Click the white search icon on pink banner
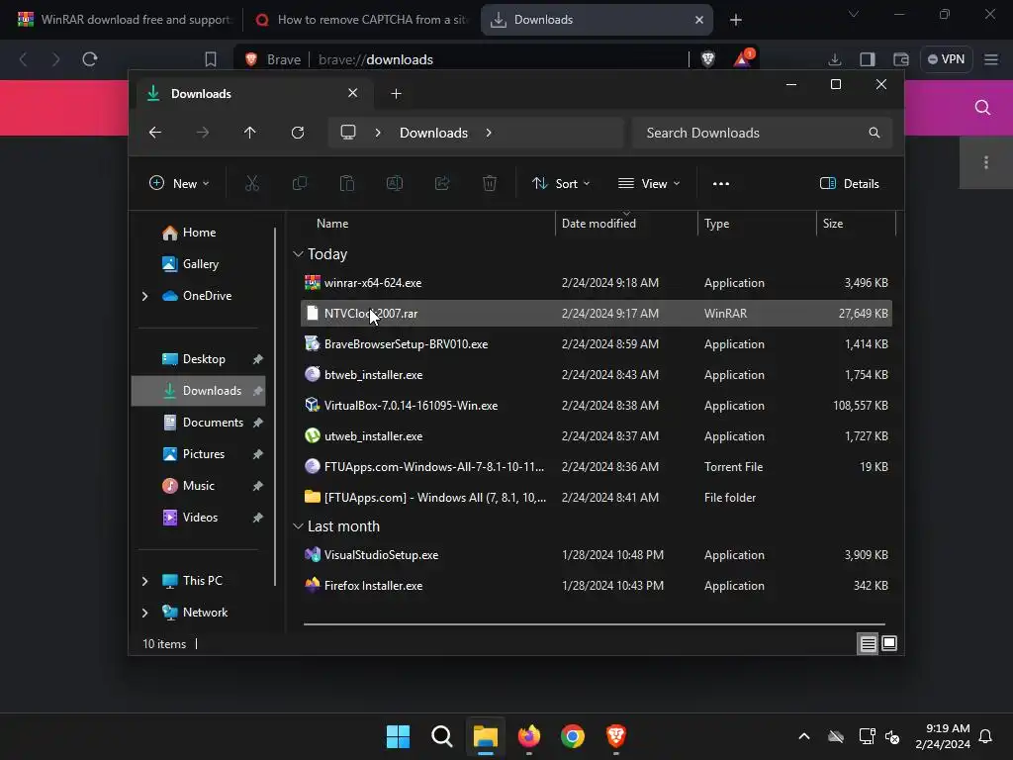The image size is (1013, 760). click(982, 107)
